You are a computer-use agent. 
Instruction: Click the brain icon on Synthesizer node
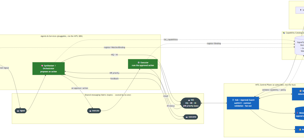click(x=42, y=66)
